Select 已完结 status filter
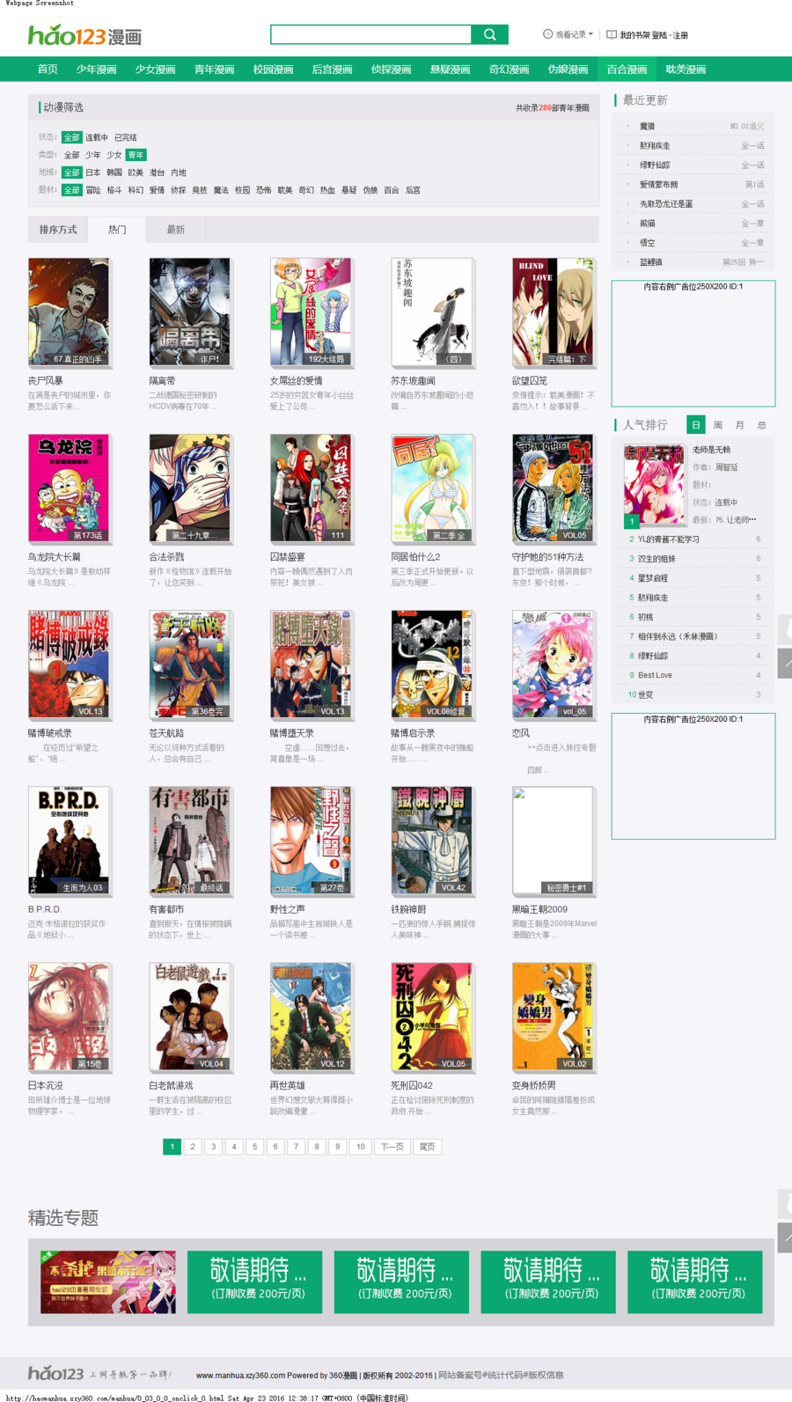 pyautogui.click(x=125, y=137)
